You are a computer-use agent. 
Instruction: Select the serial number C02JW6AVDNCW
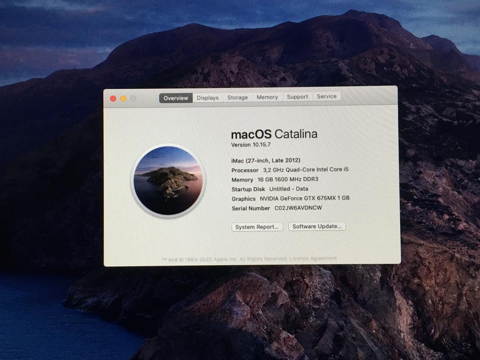pos(298,208)
